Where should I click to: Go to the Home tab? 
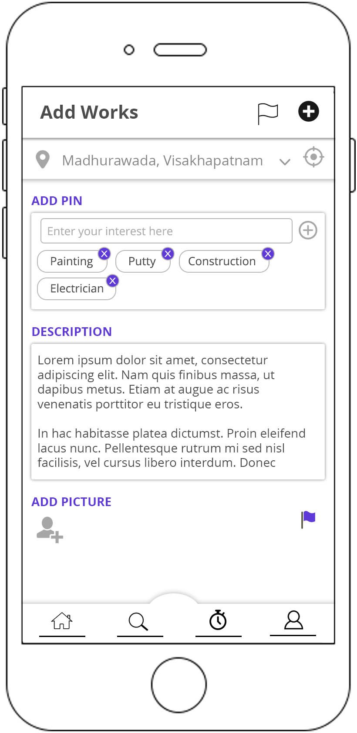62,620
